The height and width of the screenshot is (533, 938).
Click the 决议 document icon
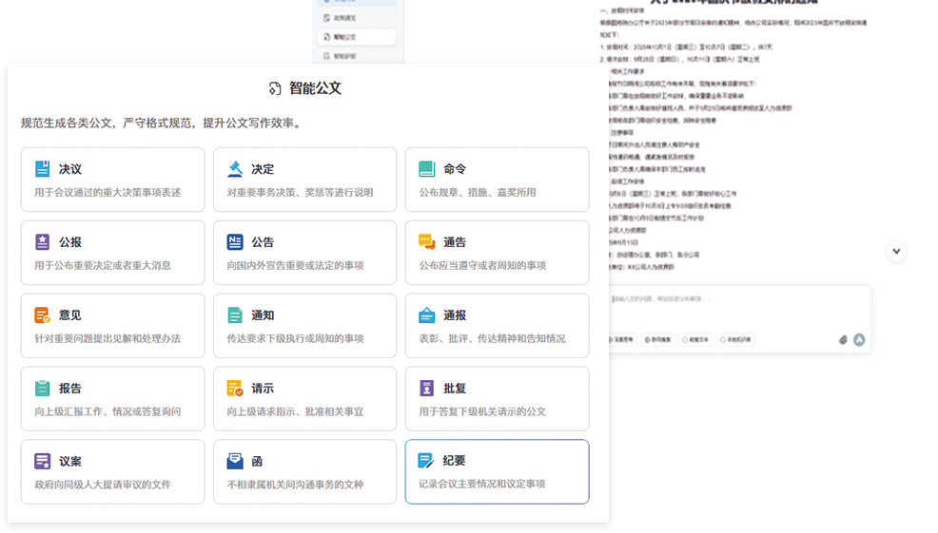[43, 169]
